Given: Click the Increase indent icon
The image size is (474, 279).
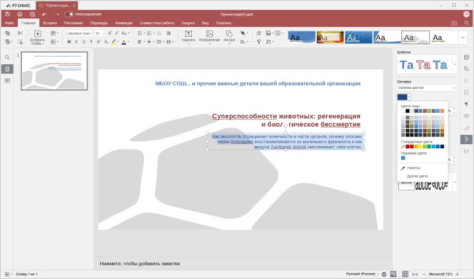Looking at the screenshot, I should 168,33.
